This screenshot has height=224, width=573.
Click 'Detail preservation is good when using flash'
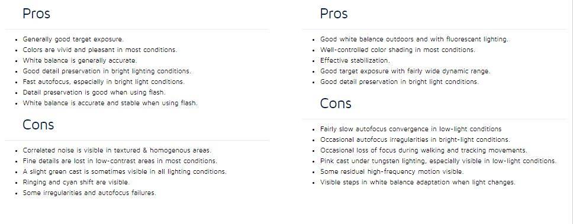(94, 92)
